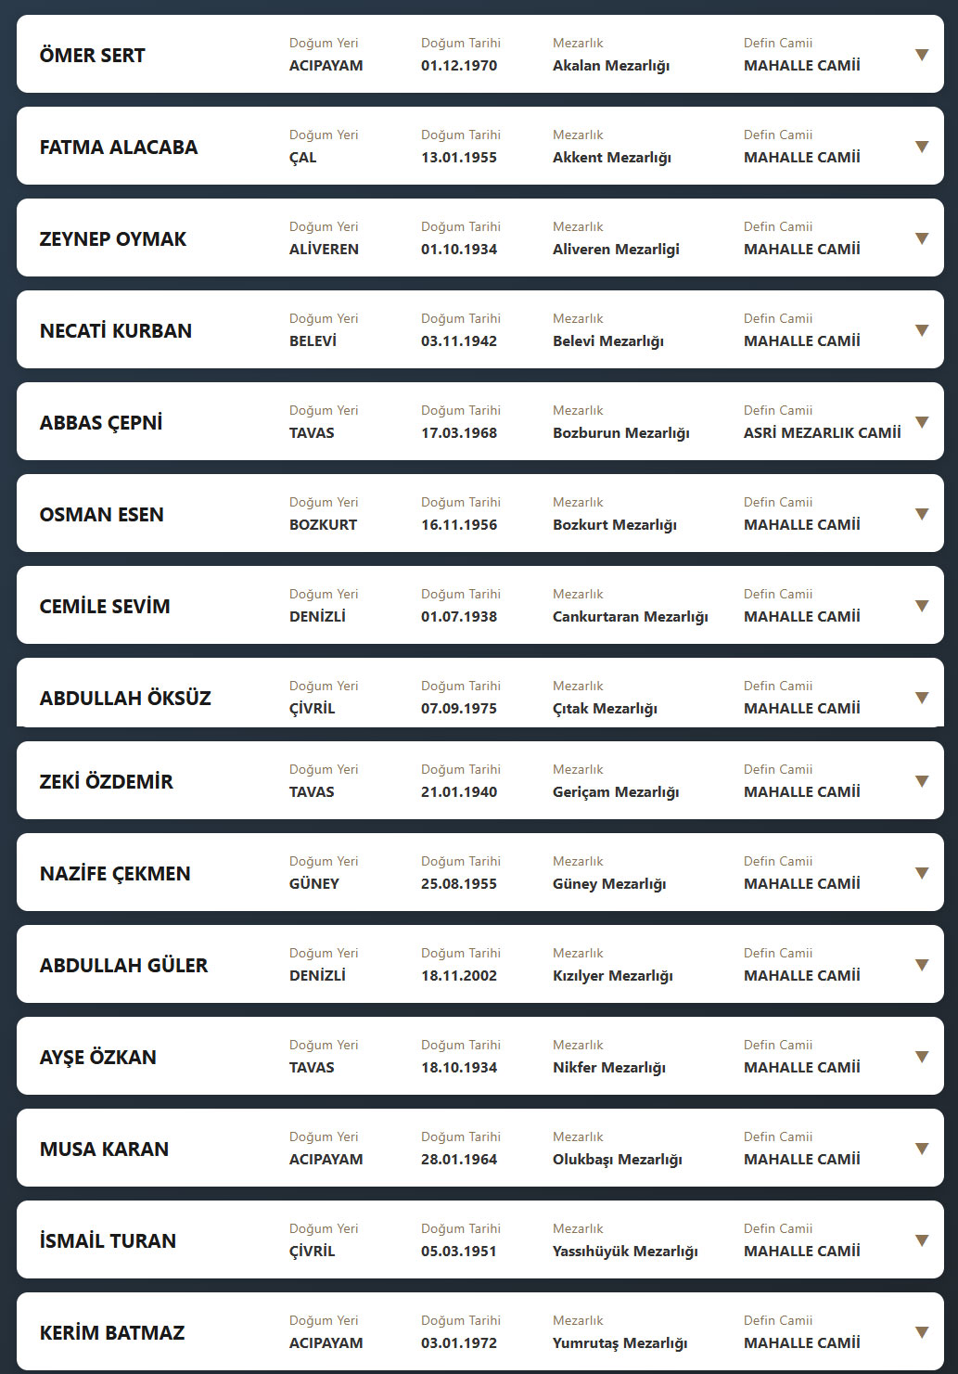The image size is (958, 1374).
Task: Expand OSMAN ESEN row arrow
Action: tap(922, 514)
